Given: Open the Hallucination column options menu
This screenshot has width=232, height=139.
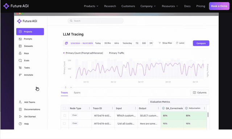Looking at the screenshot, I should [x=204, y=108].
